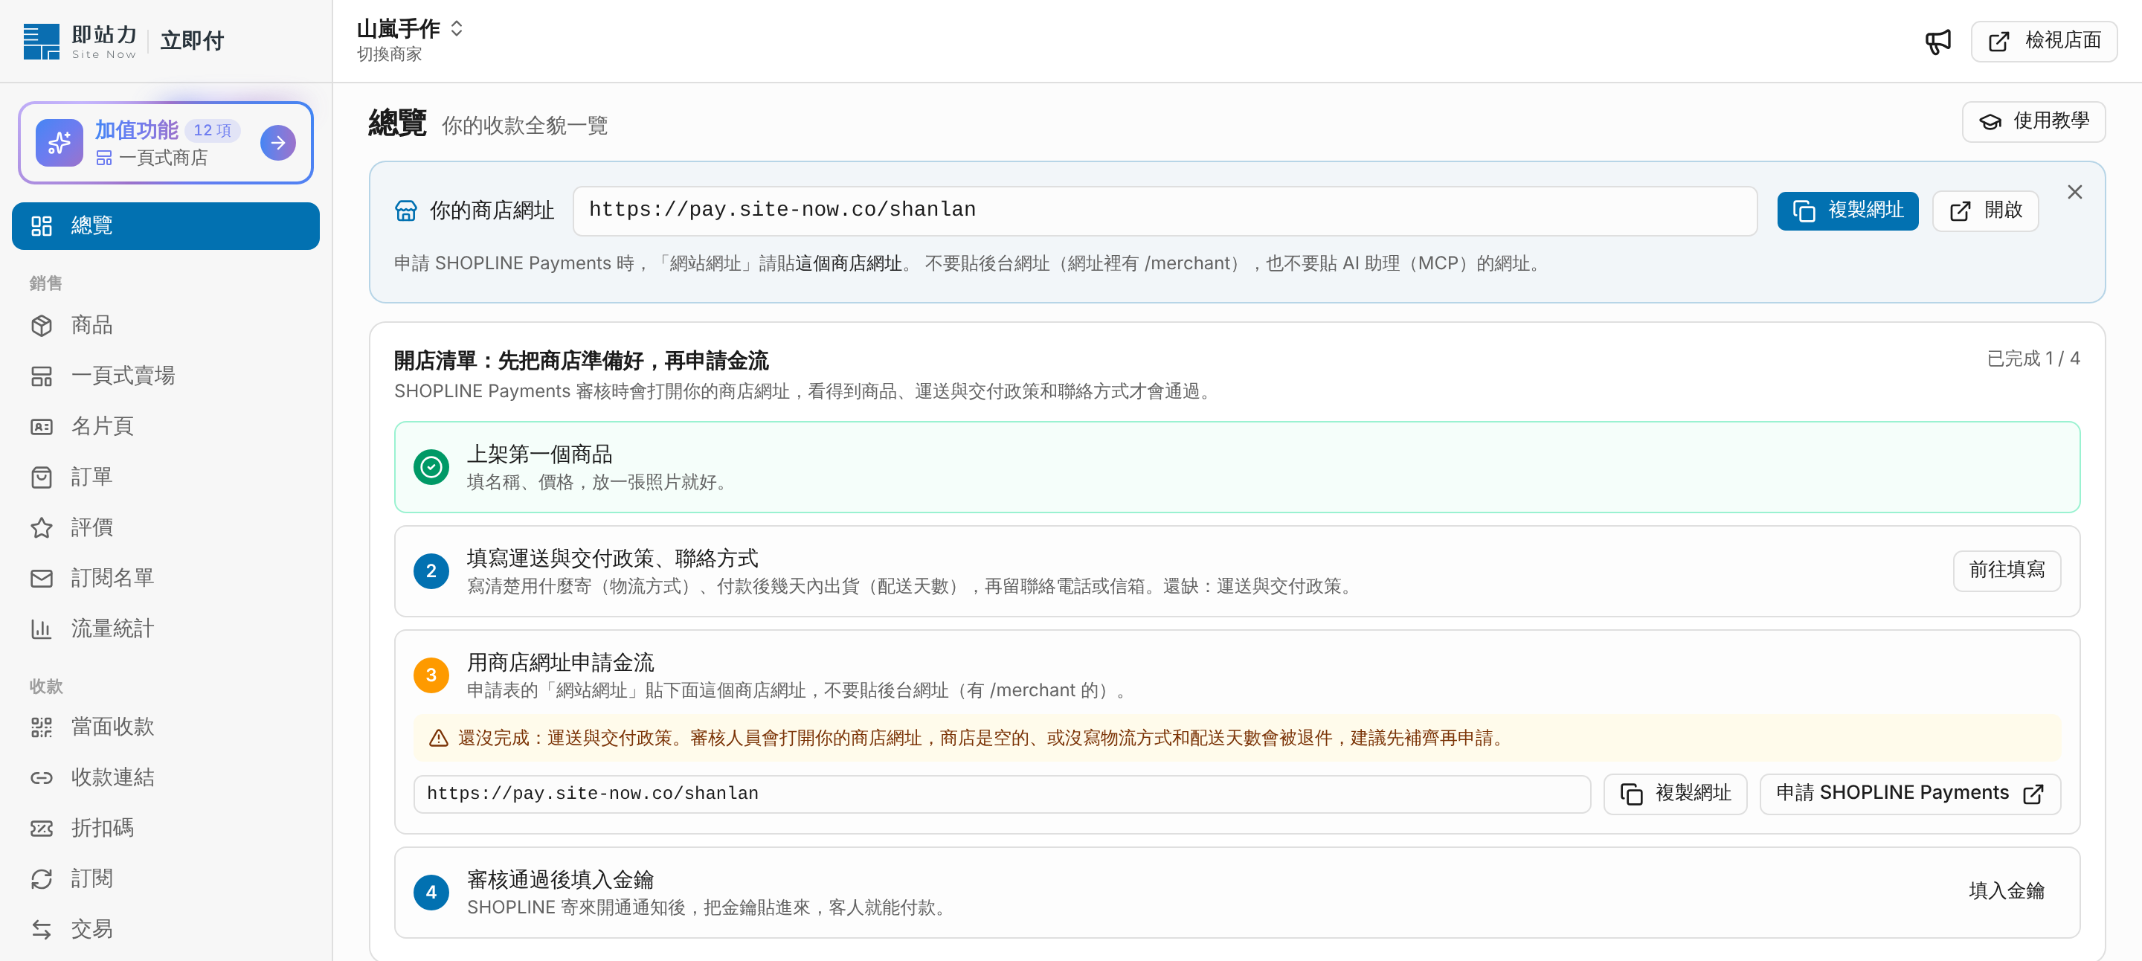
Task: Open 名片頁 in sidebar
Action: click(x=165, y=426)
